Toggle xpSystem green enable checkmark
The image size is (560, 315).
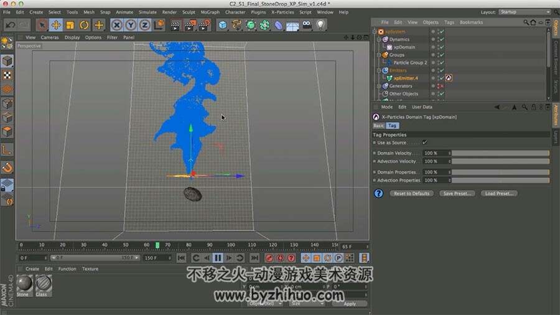click(x=442, y=31)
